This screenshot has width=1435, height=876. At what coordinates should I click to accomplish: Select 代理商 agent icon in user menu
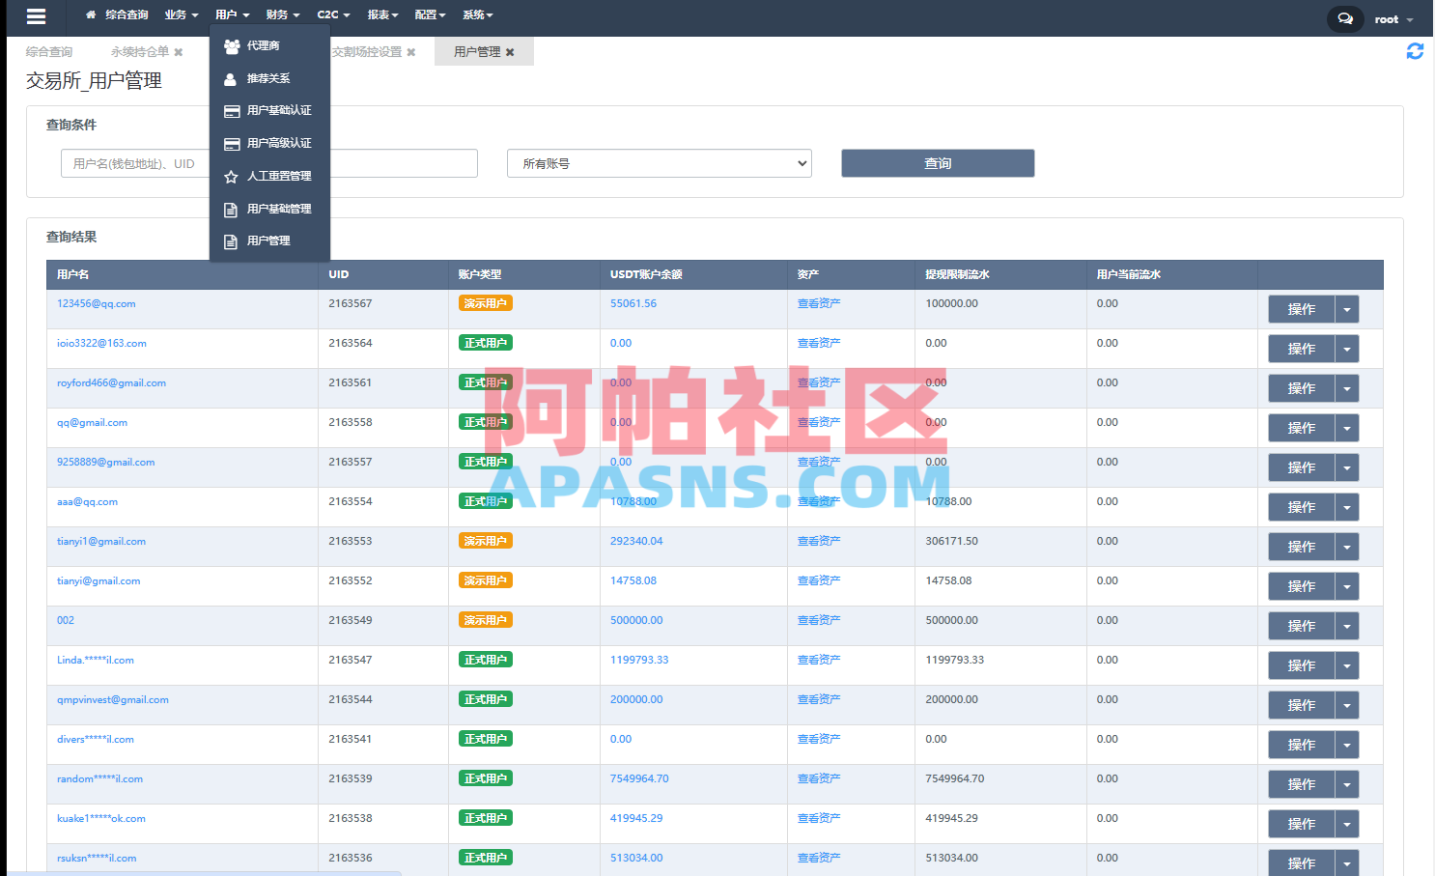231,45
